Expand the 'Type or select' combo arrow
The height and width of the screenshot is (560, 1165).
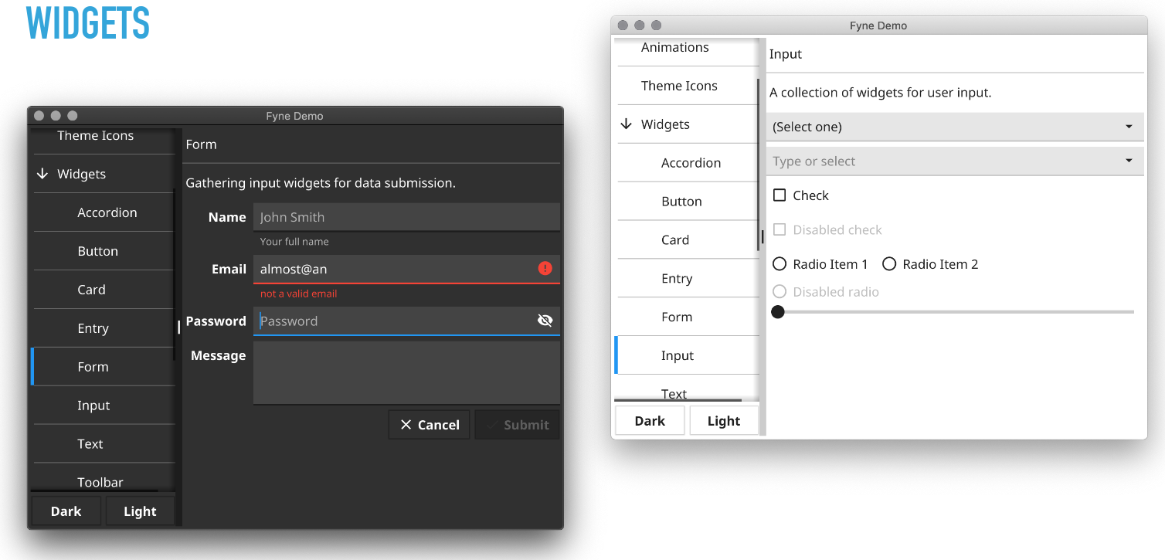[x=1129, y=161]
